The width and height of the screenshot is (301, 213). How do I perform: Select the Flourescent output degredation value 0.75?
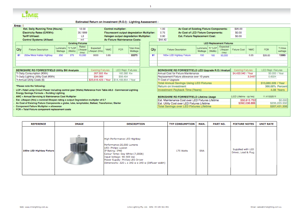[x=163, y=33]
